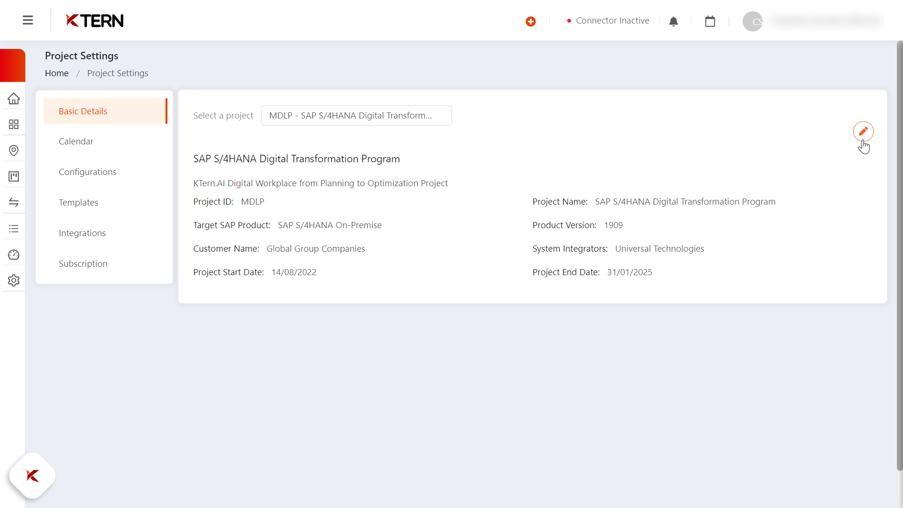The image size is (903, 508).
Task: Click the red sidebar top block
Action: point(13,65)
